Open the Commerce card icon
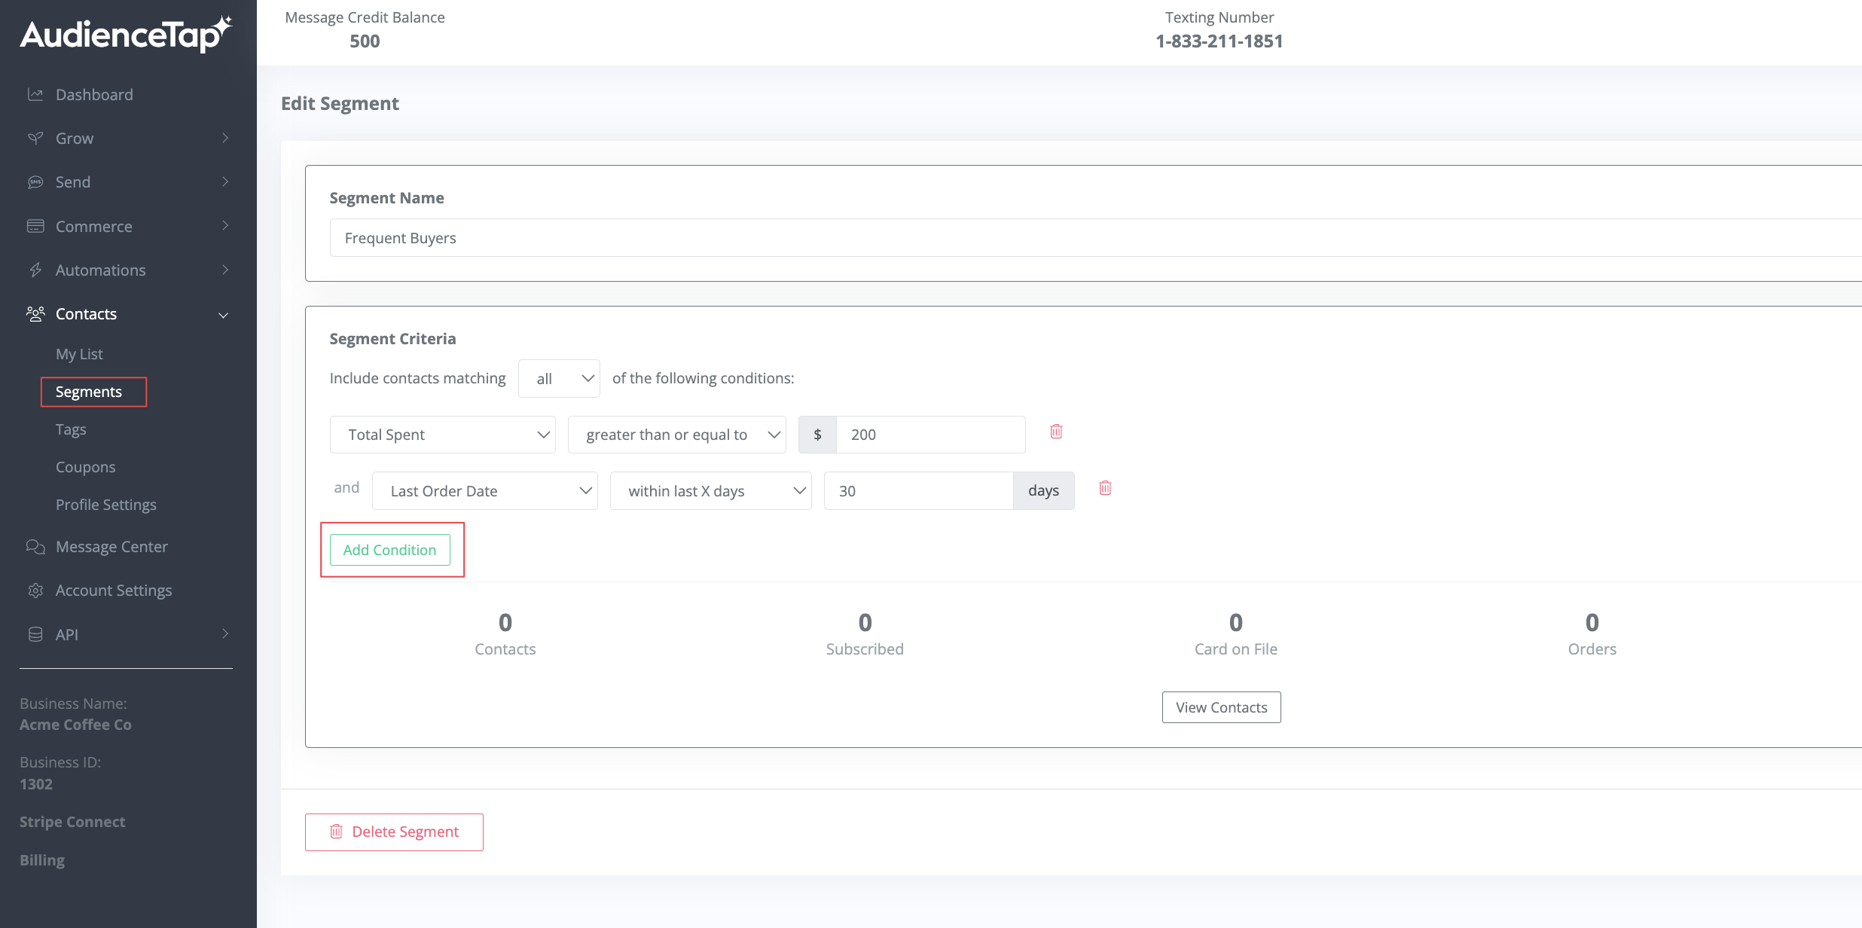Image resolution: width=1862 pixels, height=928 pixels. [35, 225]
